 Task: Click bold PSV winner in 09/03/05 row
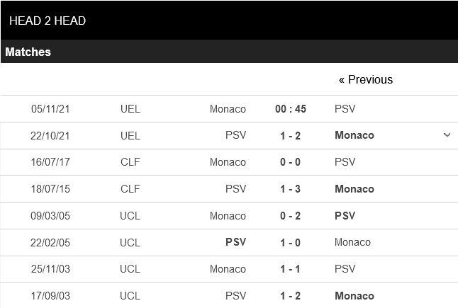click(x=345, y=216)
